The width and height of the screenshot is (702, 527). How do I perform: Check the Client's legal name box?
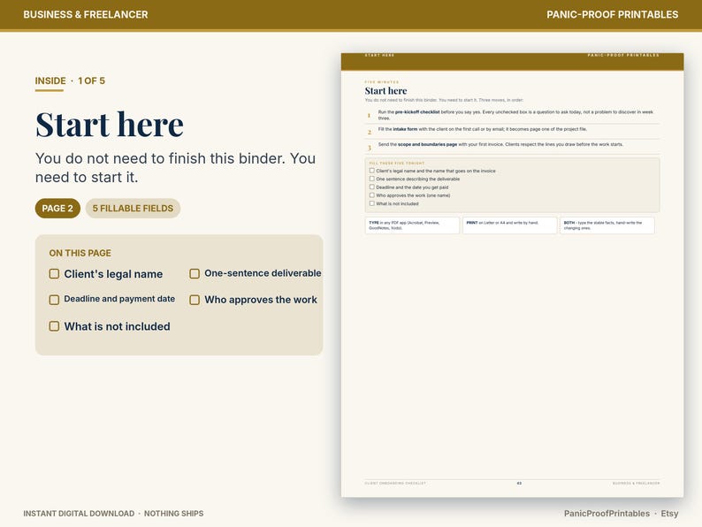pyautogui.click(x=54, y=273)
